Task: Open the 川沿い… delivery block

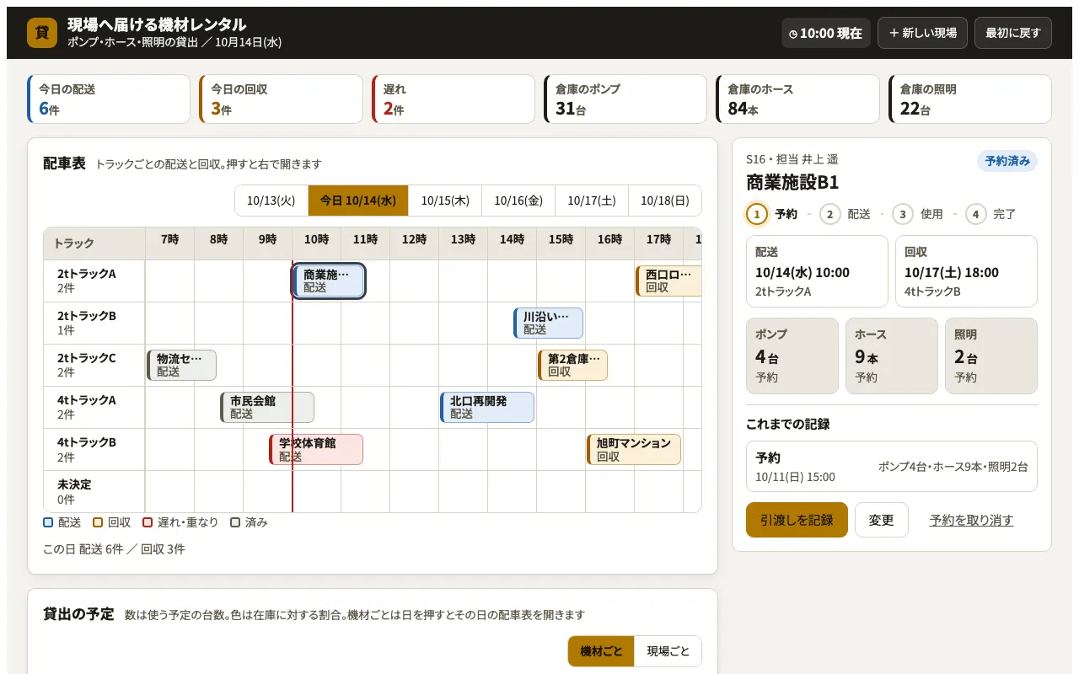Action: tap(548, 323)
